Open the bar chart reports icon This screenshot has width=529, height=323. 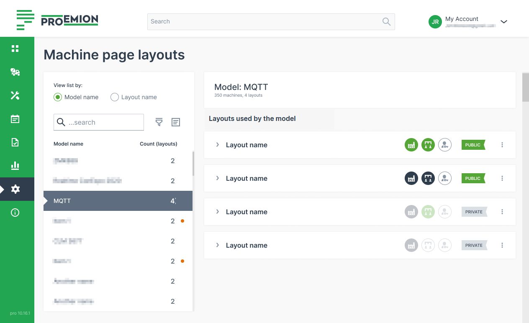[x=15, y=166]
